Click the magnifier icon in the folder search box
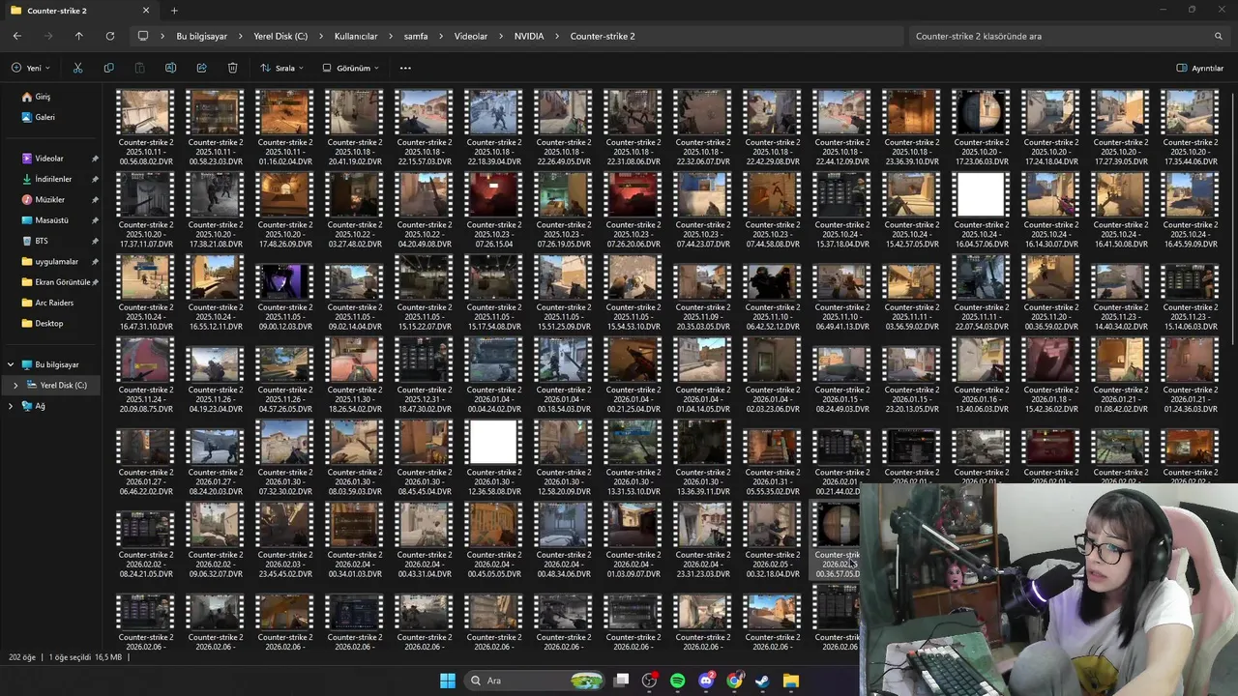This screenshot has width=1238, height=696. (1218, 36)
